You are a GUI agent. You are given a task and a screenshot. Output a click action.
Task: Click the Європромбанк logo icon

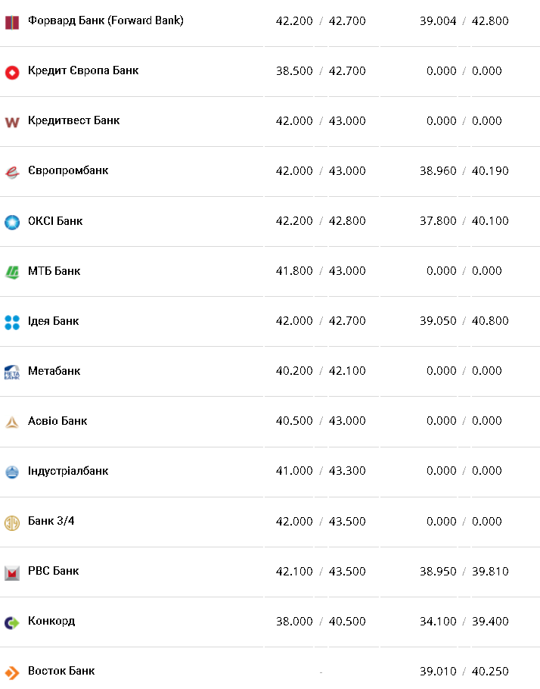pos(12,172)
